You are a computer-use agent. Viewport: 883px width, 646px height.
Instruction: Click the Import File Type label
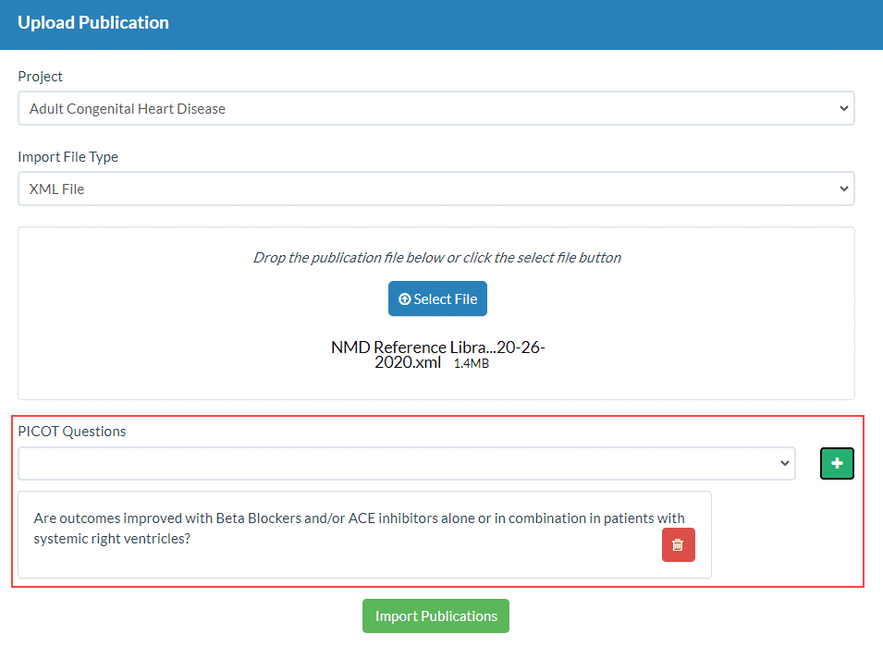[x=68, y=157]
